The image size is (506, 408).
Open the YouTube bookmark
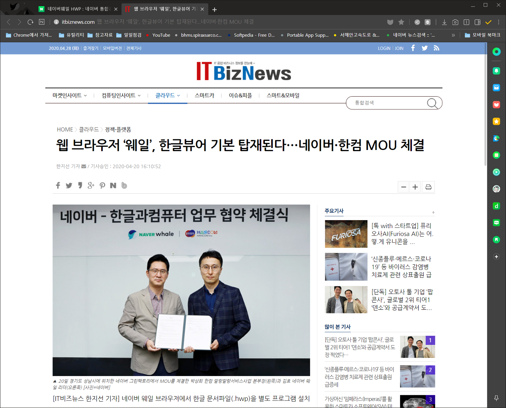pyautogui.click(x=158, y=35)
